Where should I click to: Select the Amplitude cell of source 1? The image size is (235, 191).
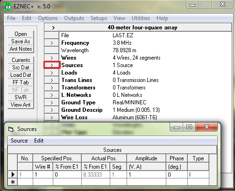(x=146, y=175)
